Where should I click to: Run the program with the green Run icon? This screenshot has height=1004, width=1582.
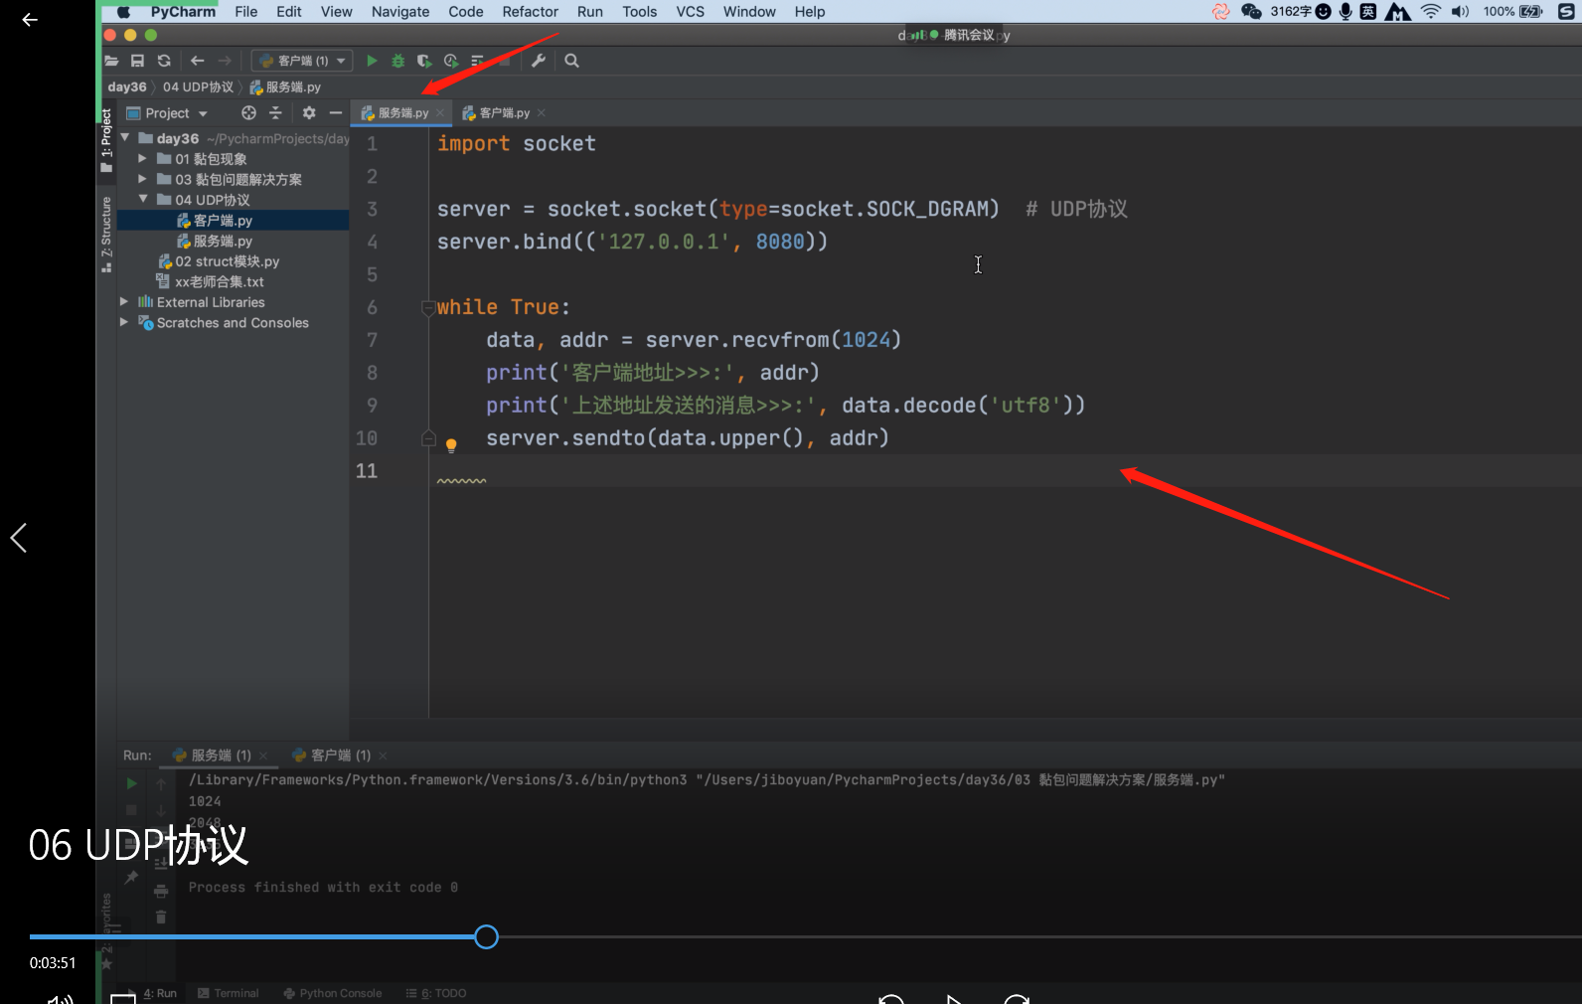[372, 61]
